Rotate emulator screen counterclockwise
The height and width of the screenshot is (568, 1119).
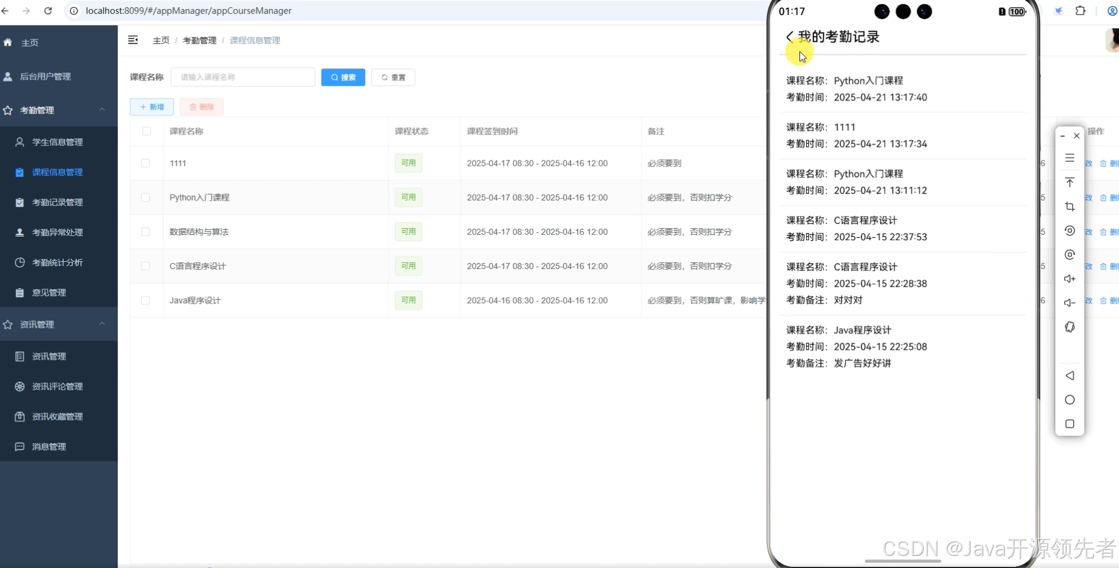[1070, 231]
